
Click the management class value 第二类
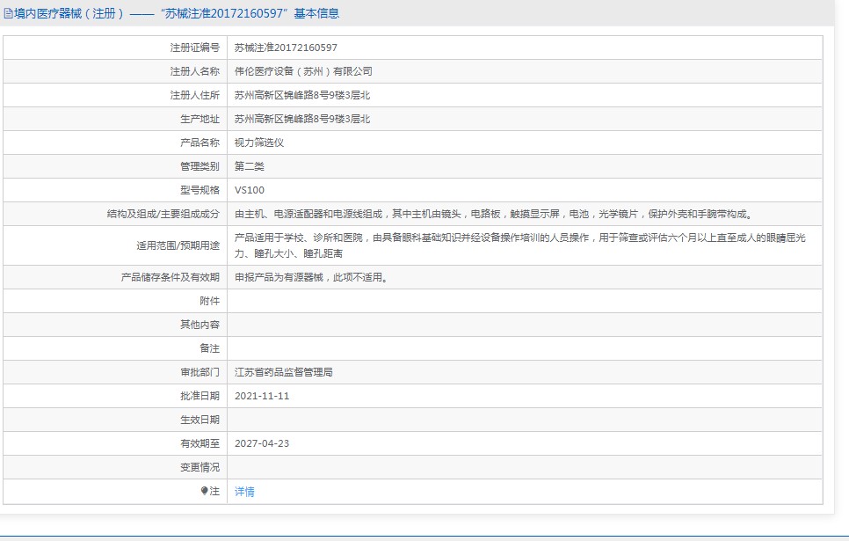(x=250, y=166)
